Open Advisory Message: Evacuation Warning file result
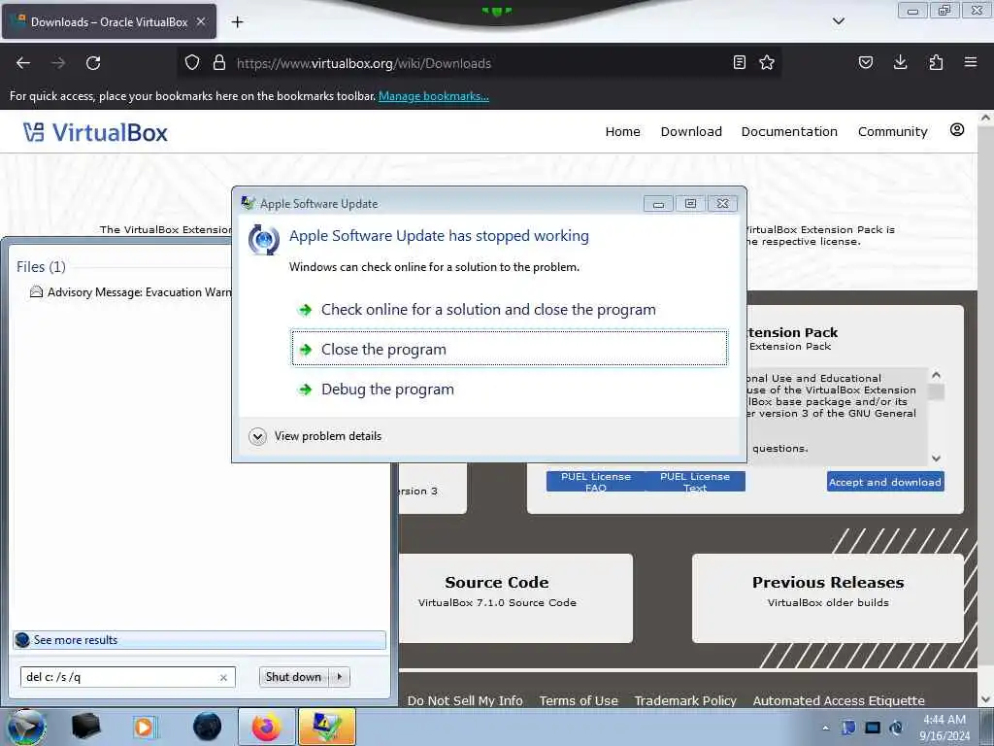 point(131,291)
